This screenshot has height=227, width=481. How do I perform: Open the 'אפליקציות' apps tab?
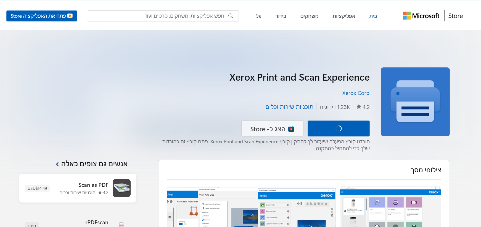[x=344, y=16]
